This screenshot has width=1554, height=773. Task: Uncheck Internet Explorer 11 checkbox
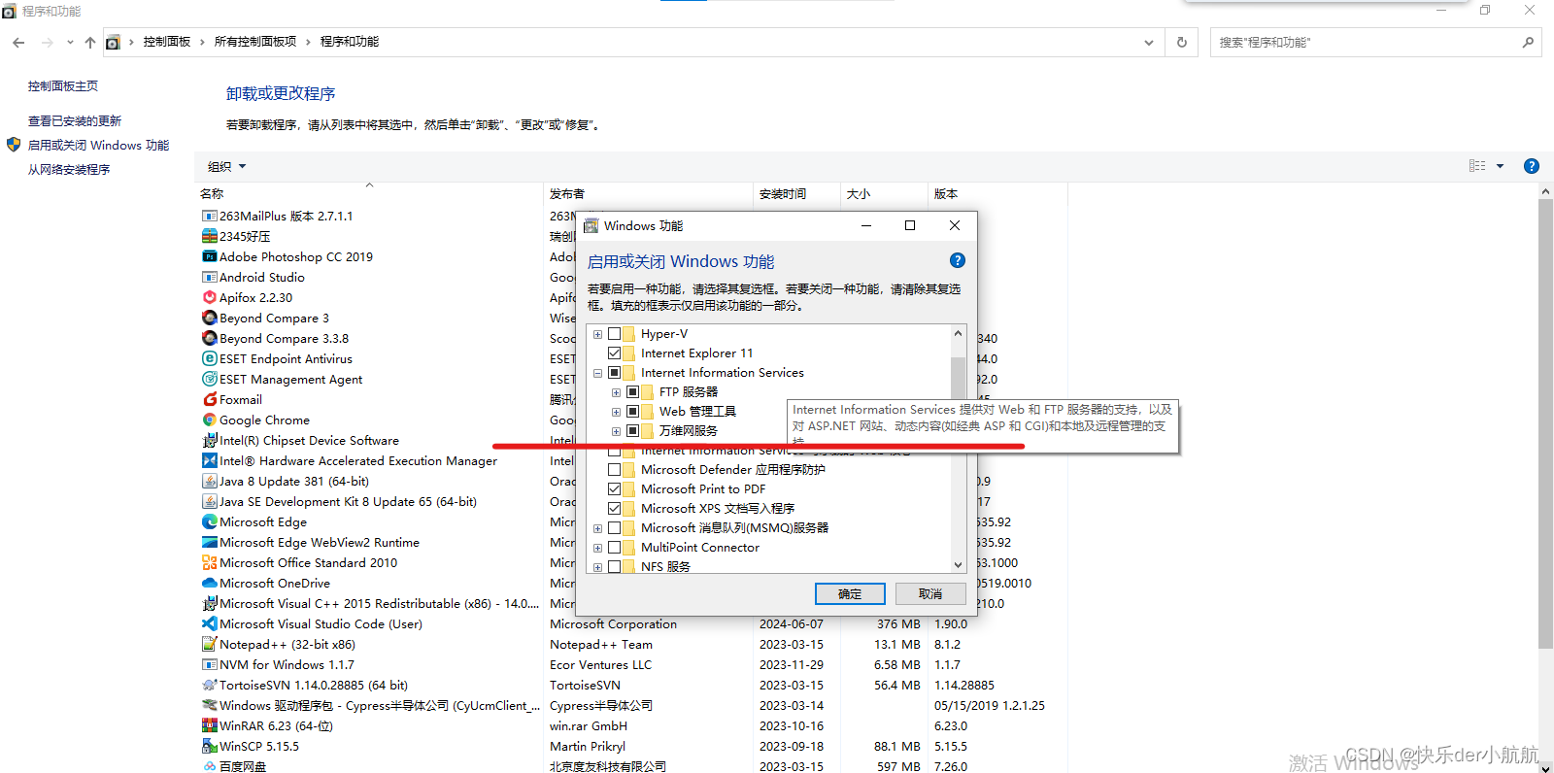(614, 353)
